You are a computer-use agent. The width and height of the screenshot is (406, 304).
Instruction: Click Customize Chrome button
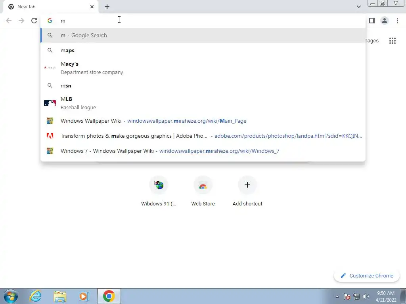tap(367, 276)
